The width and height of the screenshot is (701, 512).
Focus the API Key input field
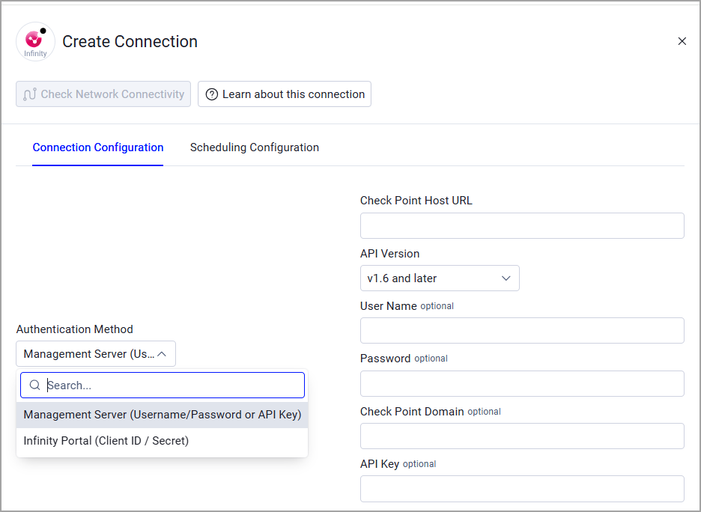522,489
